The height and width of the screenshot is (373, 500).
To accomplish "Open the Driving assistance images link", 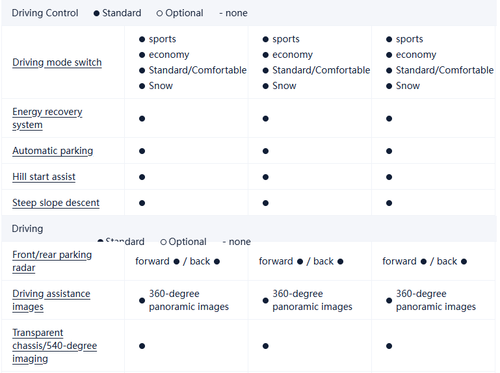I will (x=51, y=300).
